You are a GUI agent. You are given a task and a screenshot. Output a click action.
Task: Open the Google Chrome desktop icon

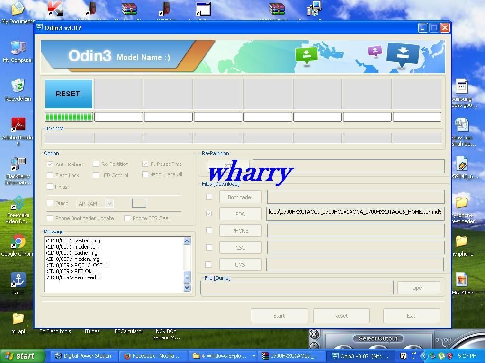coord(18,242)
